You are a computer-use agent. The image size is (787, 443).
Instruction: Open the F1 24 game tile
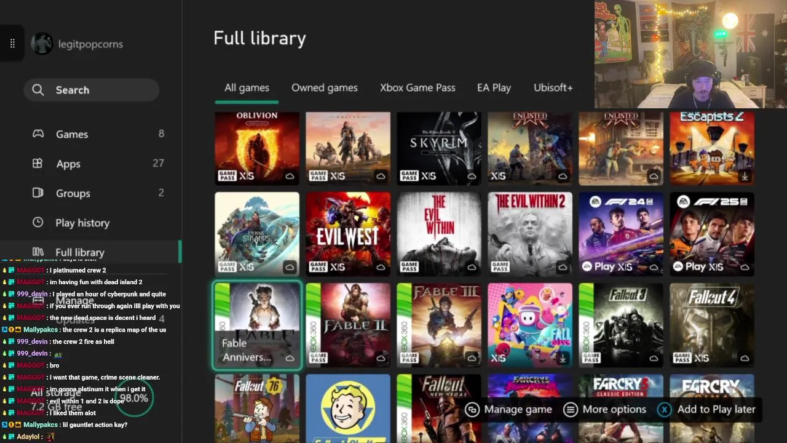click(621, 234)
